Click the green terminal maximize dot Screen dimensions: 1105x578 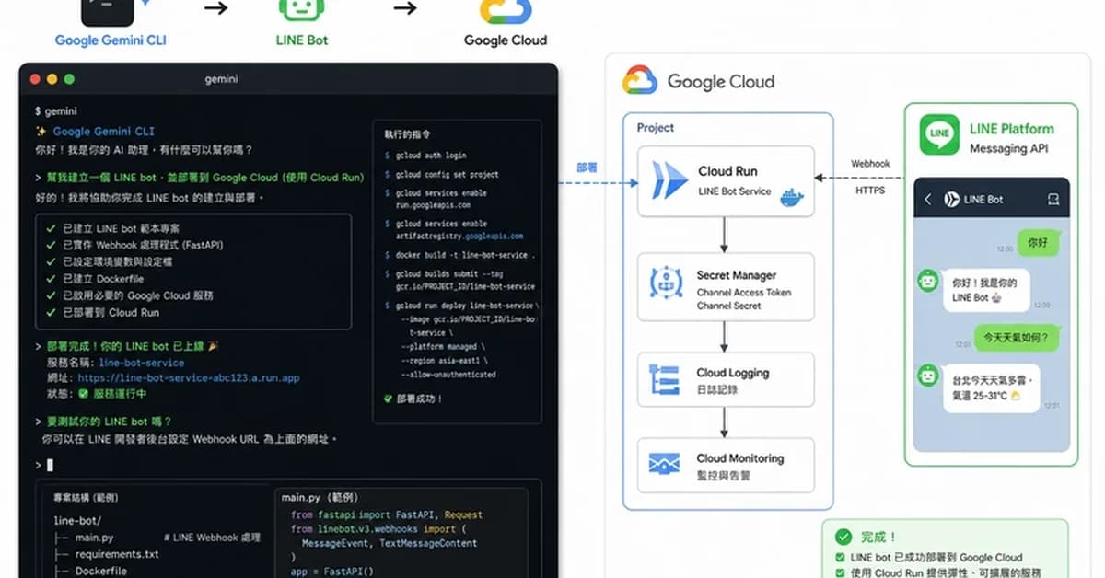(69, 79)
